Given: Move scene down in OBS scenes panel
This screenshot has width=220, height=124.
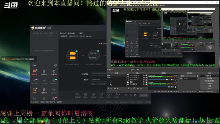Looking at the screenshot, I should 118,88.
